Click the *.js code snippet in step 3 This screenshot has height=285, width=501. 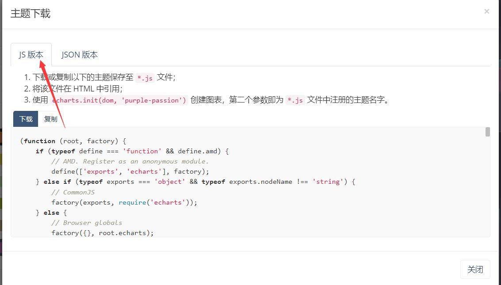[295, 100]
